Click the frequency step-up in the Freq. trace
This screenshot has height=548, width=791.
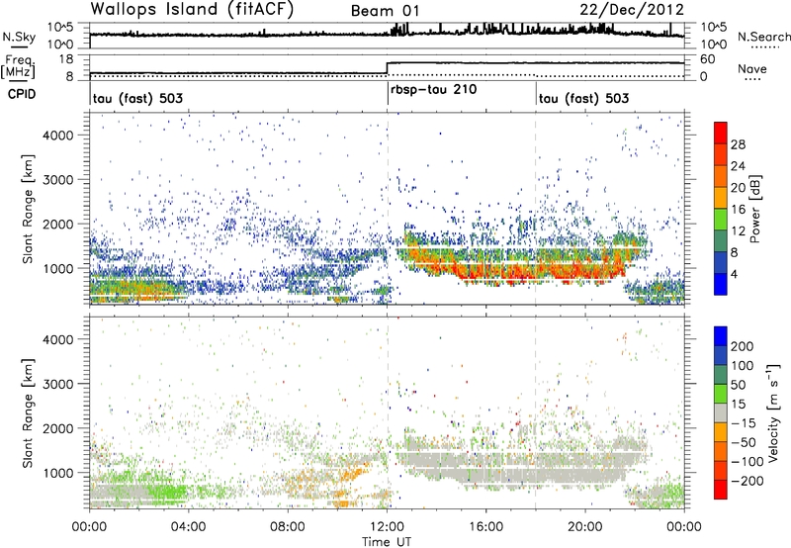[387, 68]
